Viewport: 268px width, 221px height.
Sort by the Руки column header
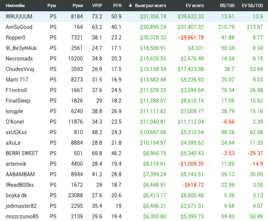click(78, 6)
